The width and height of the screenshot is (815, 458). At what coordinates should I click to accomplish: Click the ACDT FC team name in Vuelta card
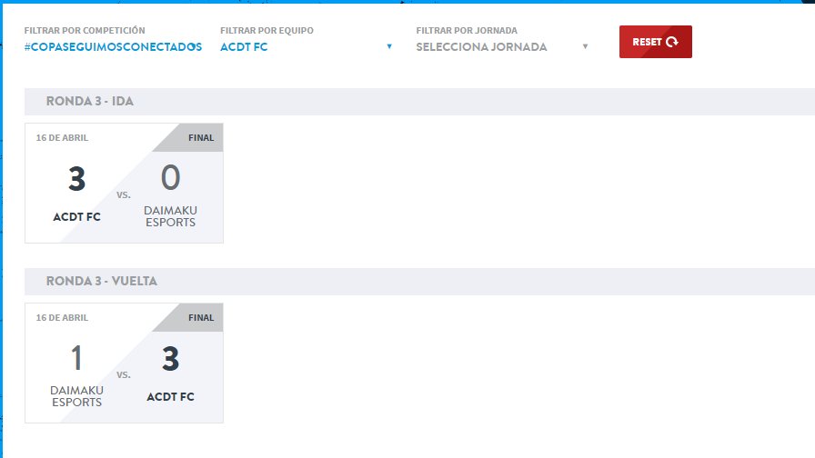pos(170,397)
